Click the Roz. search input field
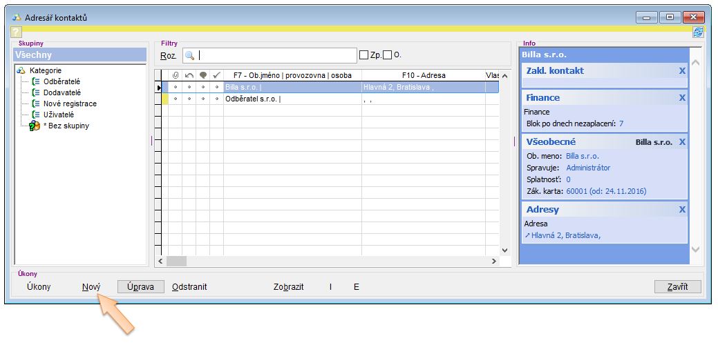This screenshot has width=718, height=345. click(276, 55)
